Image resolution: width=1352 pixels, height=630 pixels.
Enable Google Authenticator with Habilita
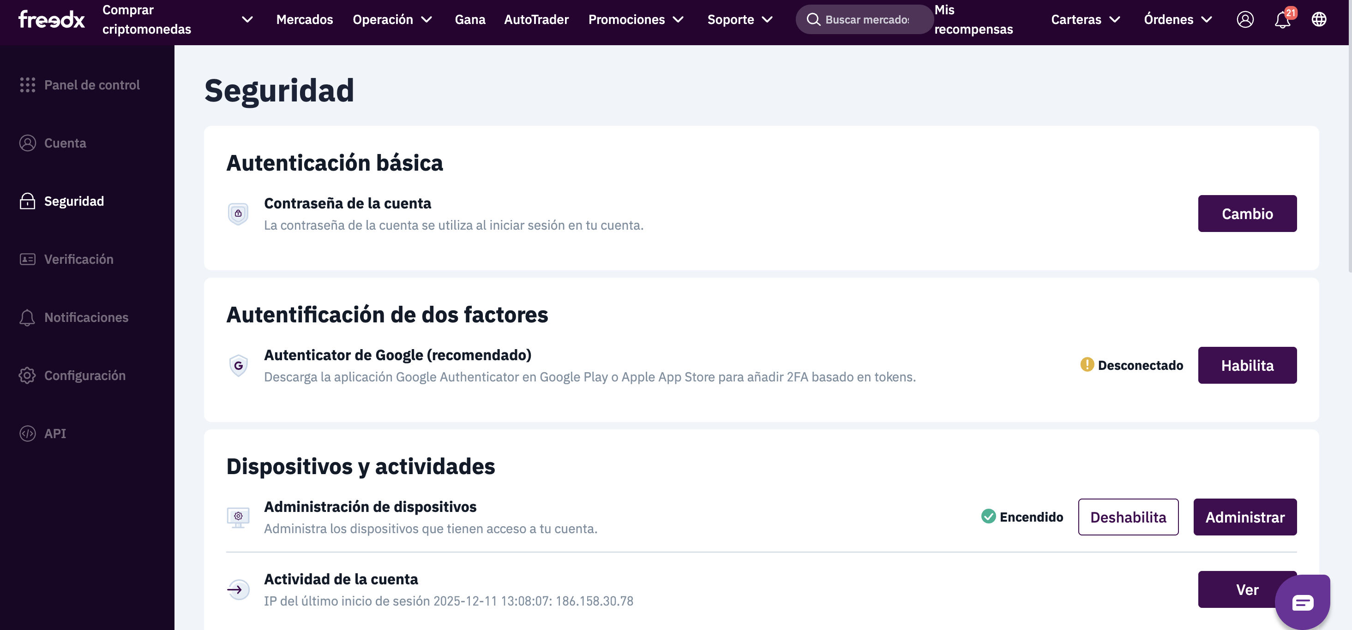click(x=1247, y=366)
